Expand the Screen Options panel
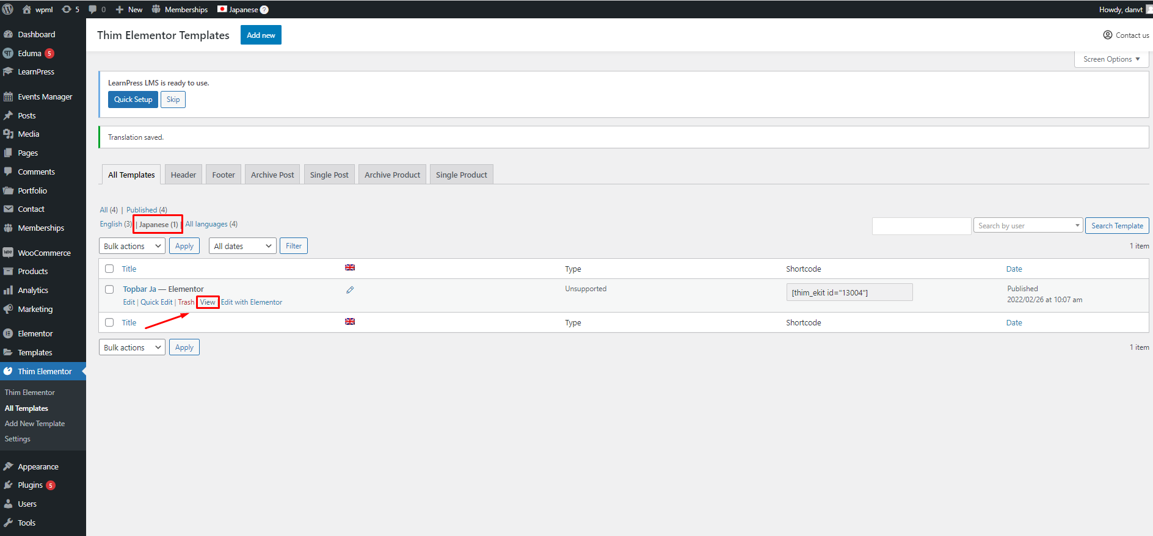The width and height of the screenshot is (1153, 536). coord(1111,59)
